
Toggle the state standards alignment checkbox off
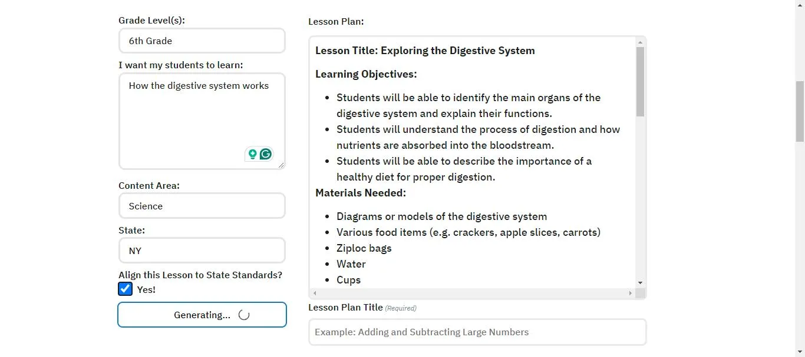coord(125,289)
